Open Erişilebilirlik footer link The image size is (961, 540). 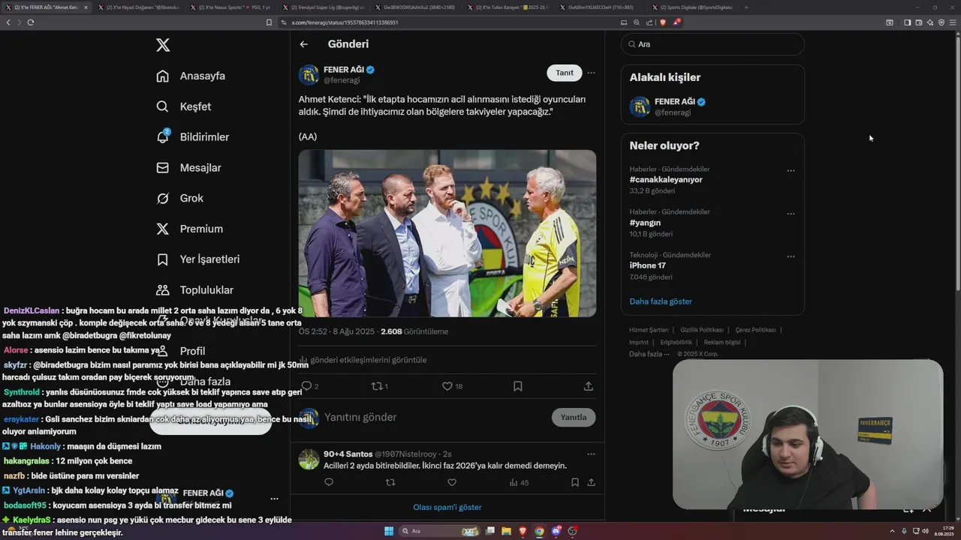coord(676,342)
